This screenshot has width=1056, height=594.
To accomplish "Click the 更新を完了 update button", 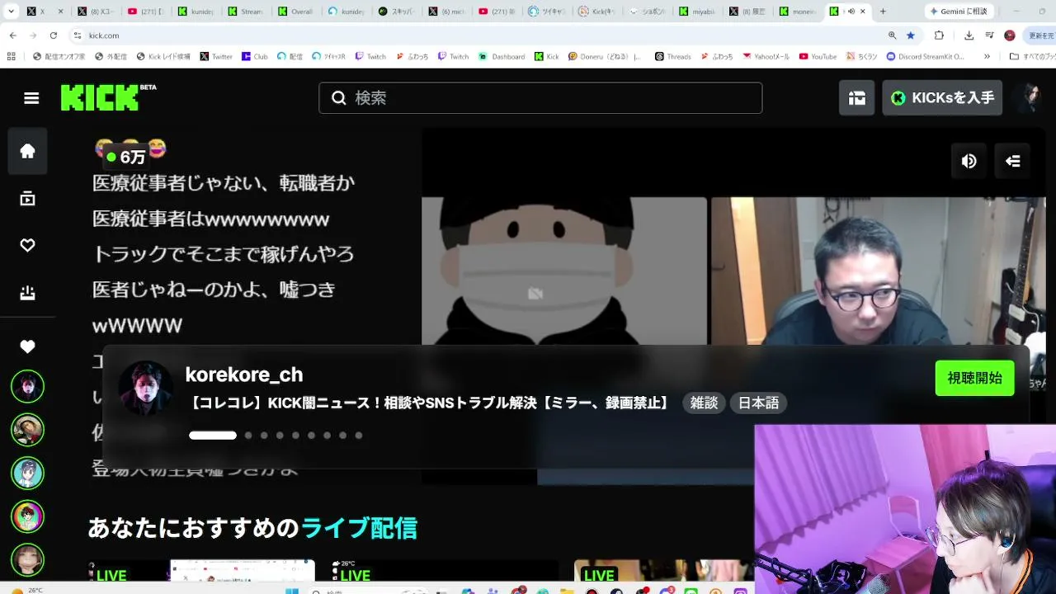I will [x=1040, y=35].
